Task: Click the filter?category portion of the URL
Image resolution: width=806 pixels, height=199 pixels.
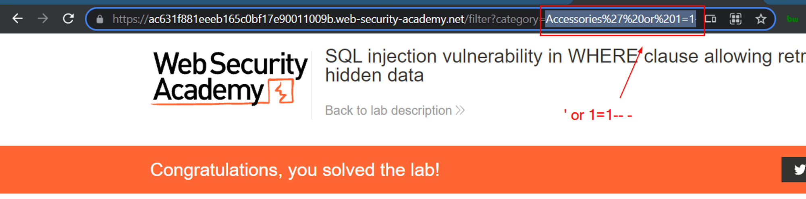Action: point(503,19)
